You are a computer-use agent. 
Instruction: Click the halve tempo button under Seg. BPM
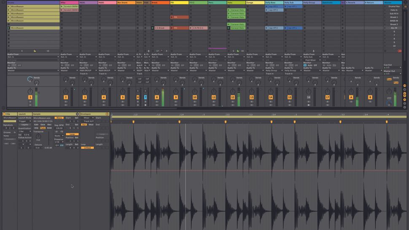click(x=57, y=131)
